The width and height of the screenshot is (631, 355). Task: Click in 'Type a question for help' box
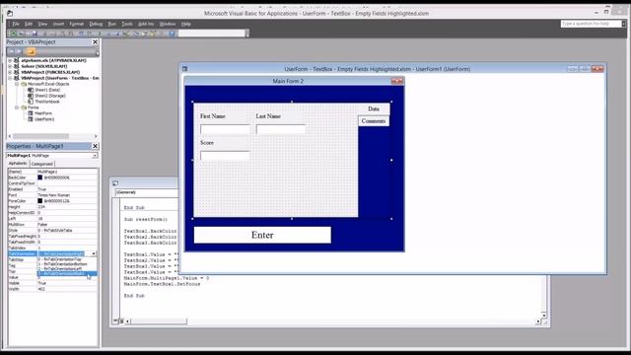591,24
